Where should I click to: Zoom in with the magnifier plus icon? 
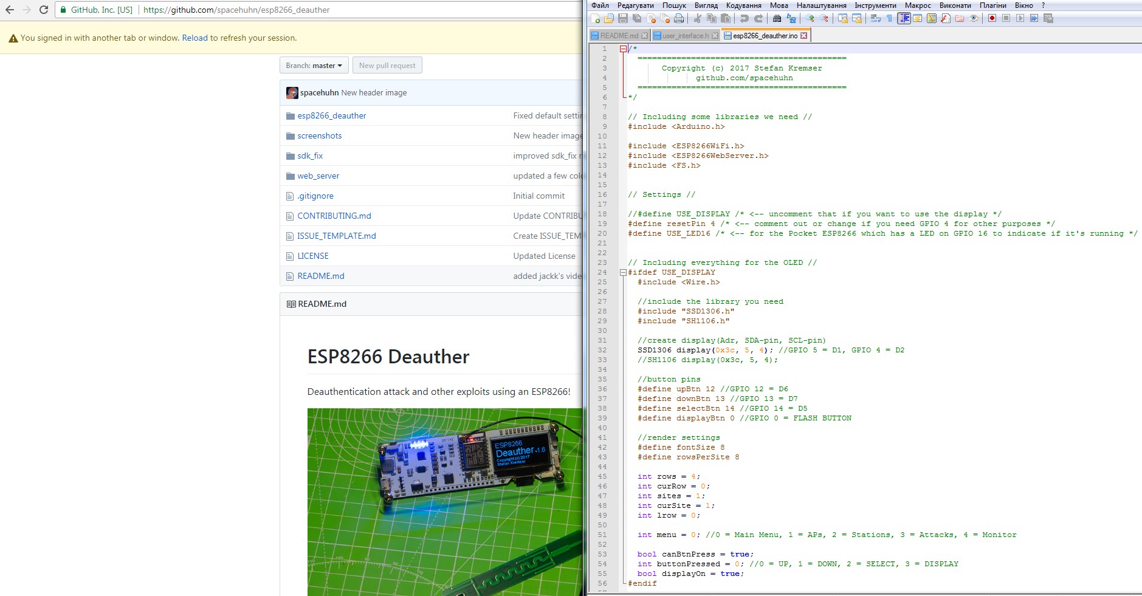tap(810, 18)
